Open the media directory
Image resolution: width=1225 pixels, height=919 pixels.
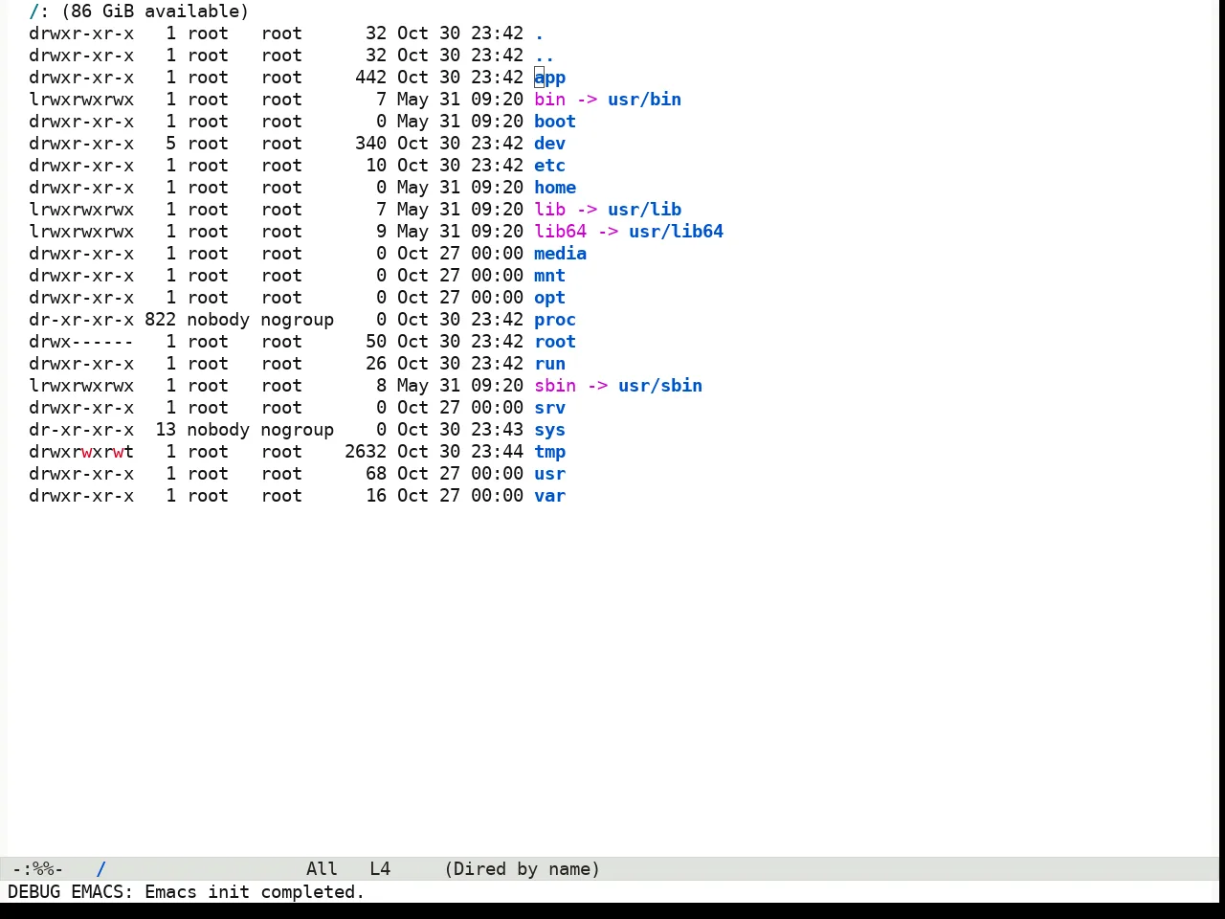(x=561, y=254)
